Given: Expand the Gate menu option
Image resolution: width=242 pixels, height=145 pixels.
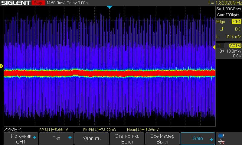Looking at the screenshot, I should coord(198,139).
